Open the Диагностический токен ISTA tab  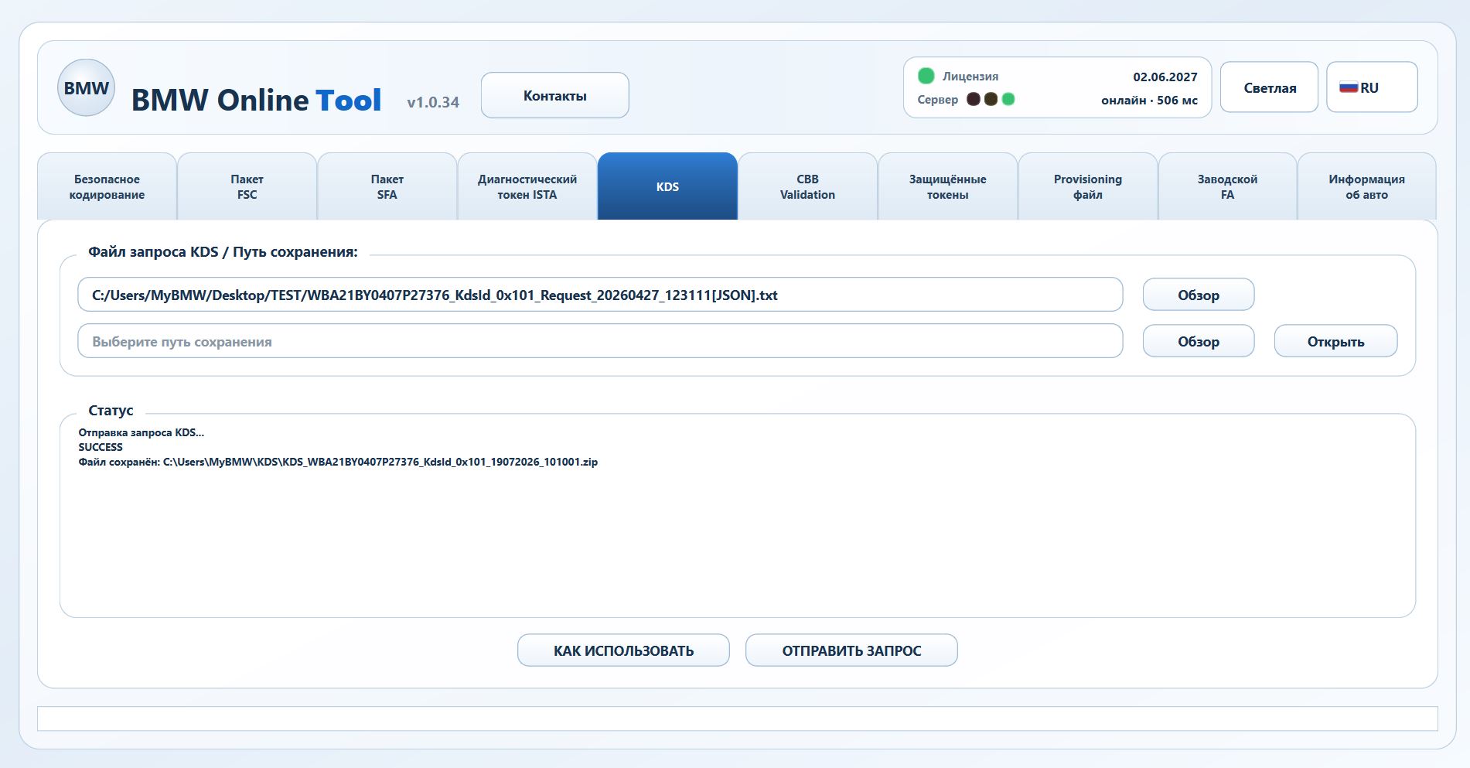(527, 186)
